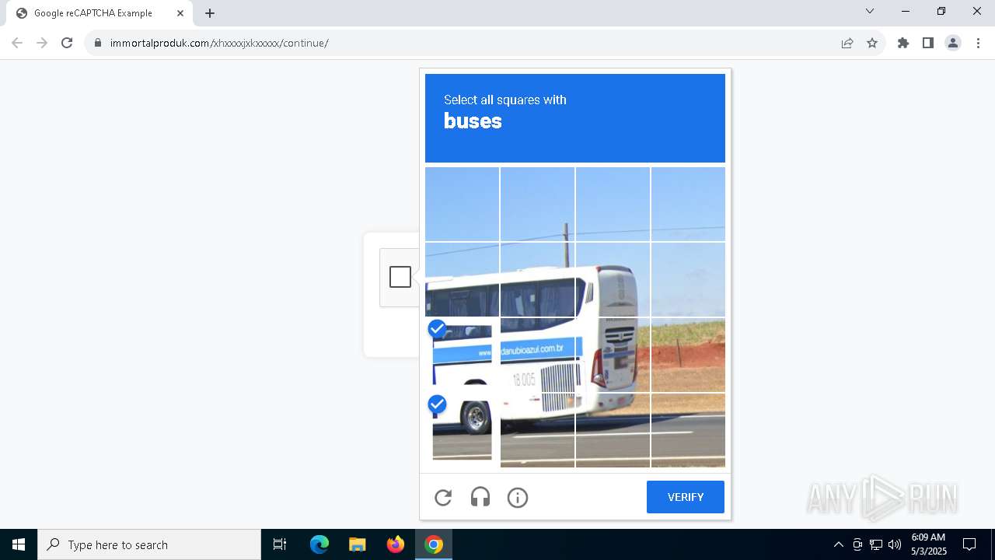Viewport: 995px width, 560px height.
Task: Launch Firefox from the taskbar
Action: pyautogui.click(x=396, y=544)
